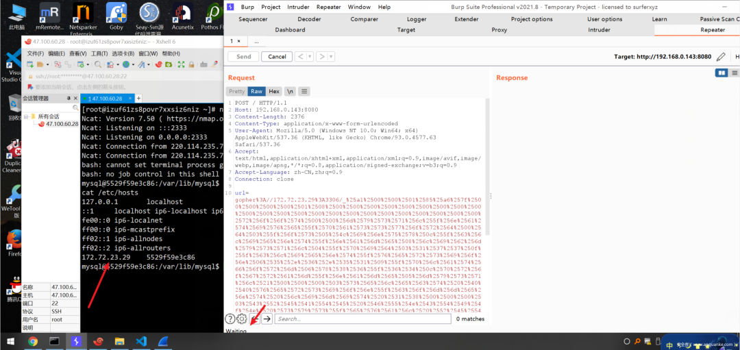Open the Project options tab
This screenshot has width=740, height=350.
532,19
